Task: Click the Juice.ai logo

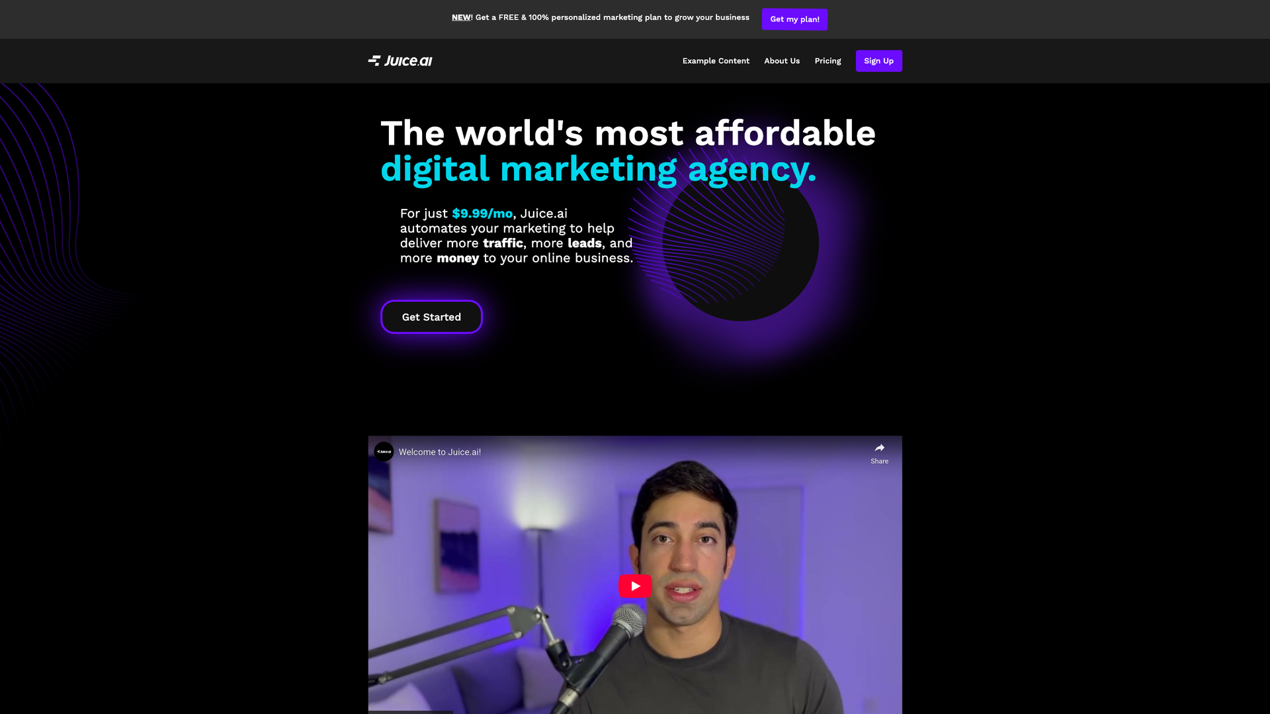Action: tap(400, 61)
